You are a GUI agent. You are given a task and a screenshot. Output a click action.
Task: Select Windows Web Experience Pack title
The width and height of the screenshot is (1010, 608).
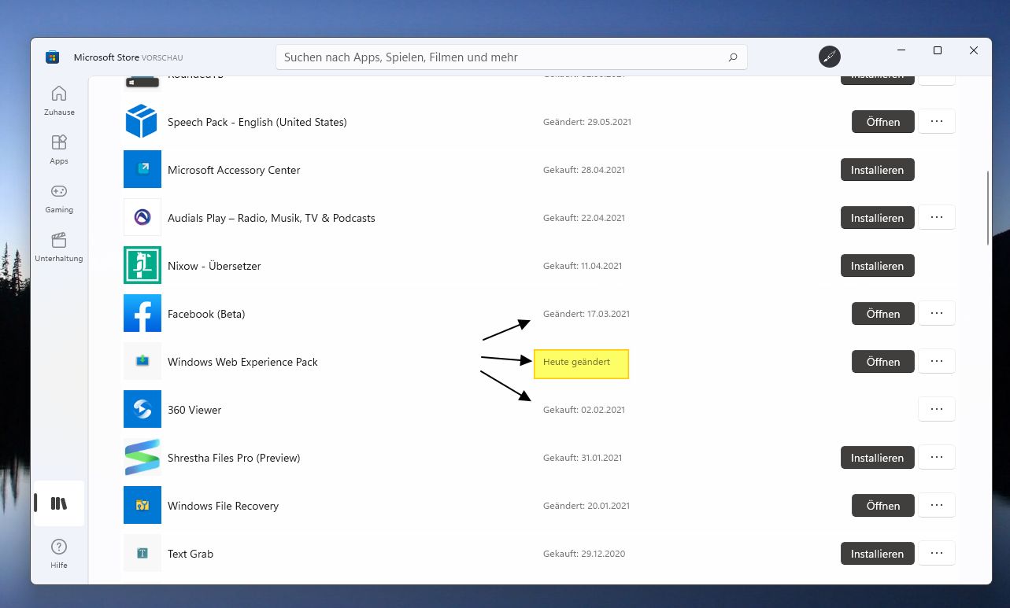tap(242, 362)
